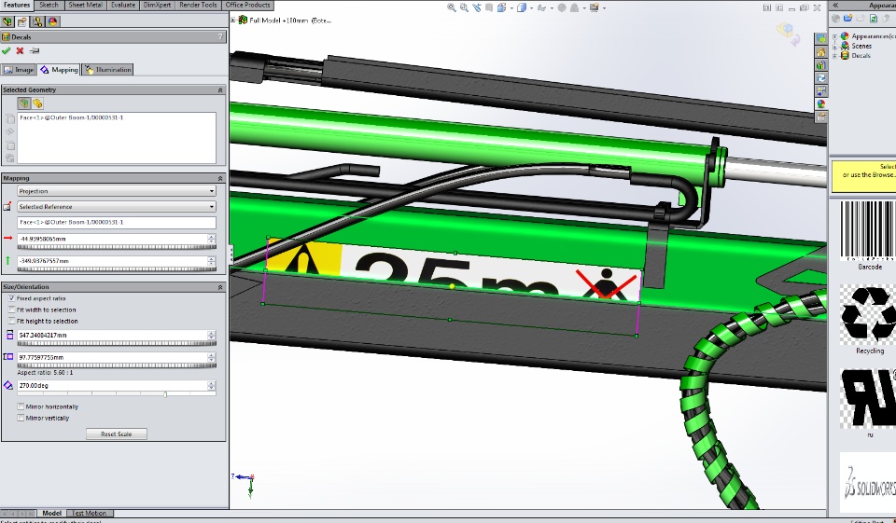This screenshot has height=523, width=896.
Task: Click Section View icon
Action: (489, 7)
